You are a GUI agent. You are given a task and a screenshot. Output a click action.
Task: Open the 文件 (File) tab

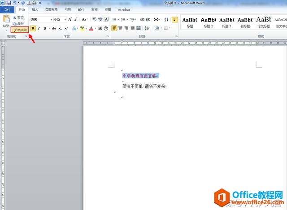pos(7,9)
